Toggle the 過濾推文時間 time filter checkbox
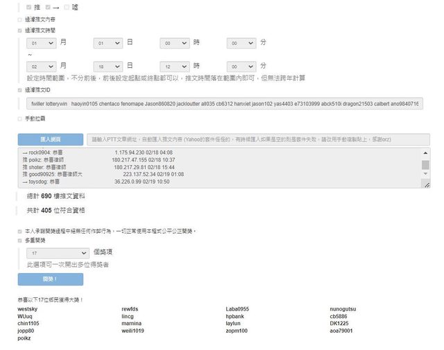The height and width of the screenshot is (350, 444). (x=20, y=30)
